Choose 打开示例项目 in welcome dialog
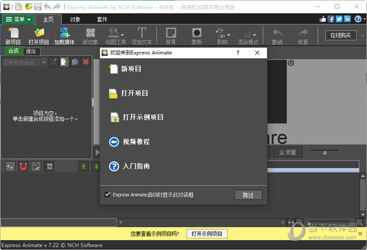 click(x=137, y=117)
